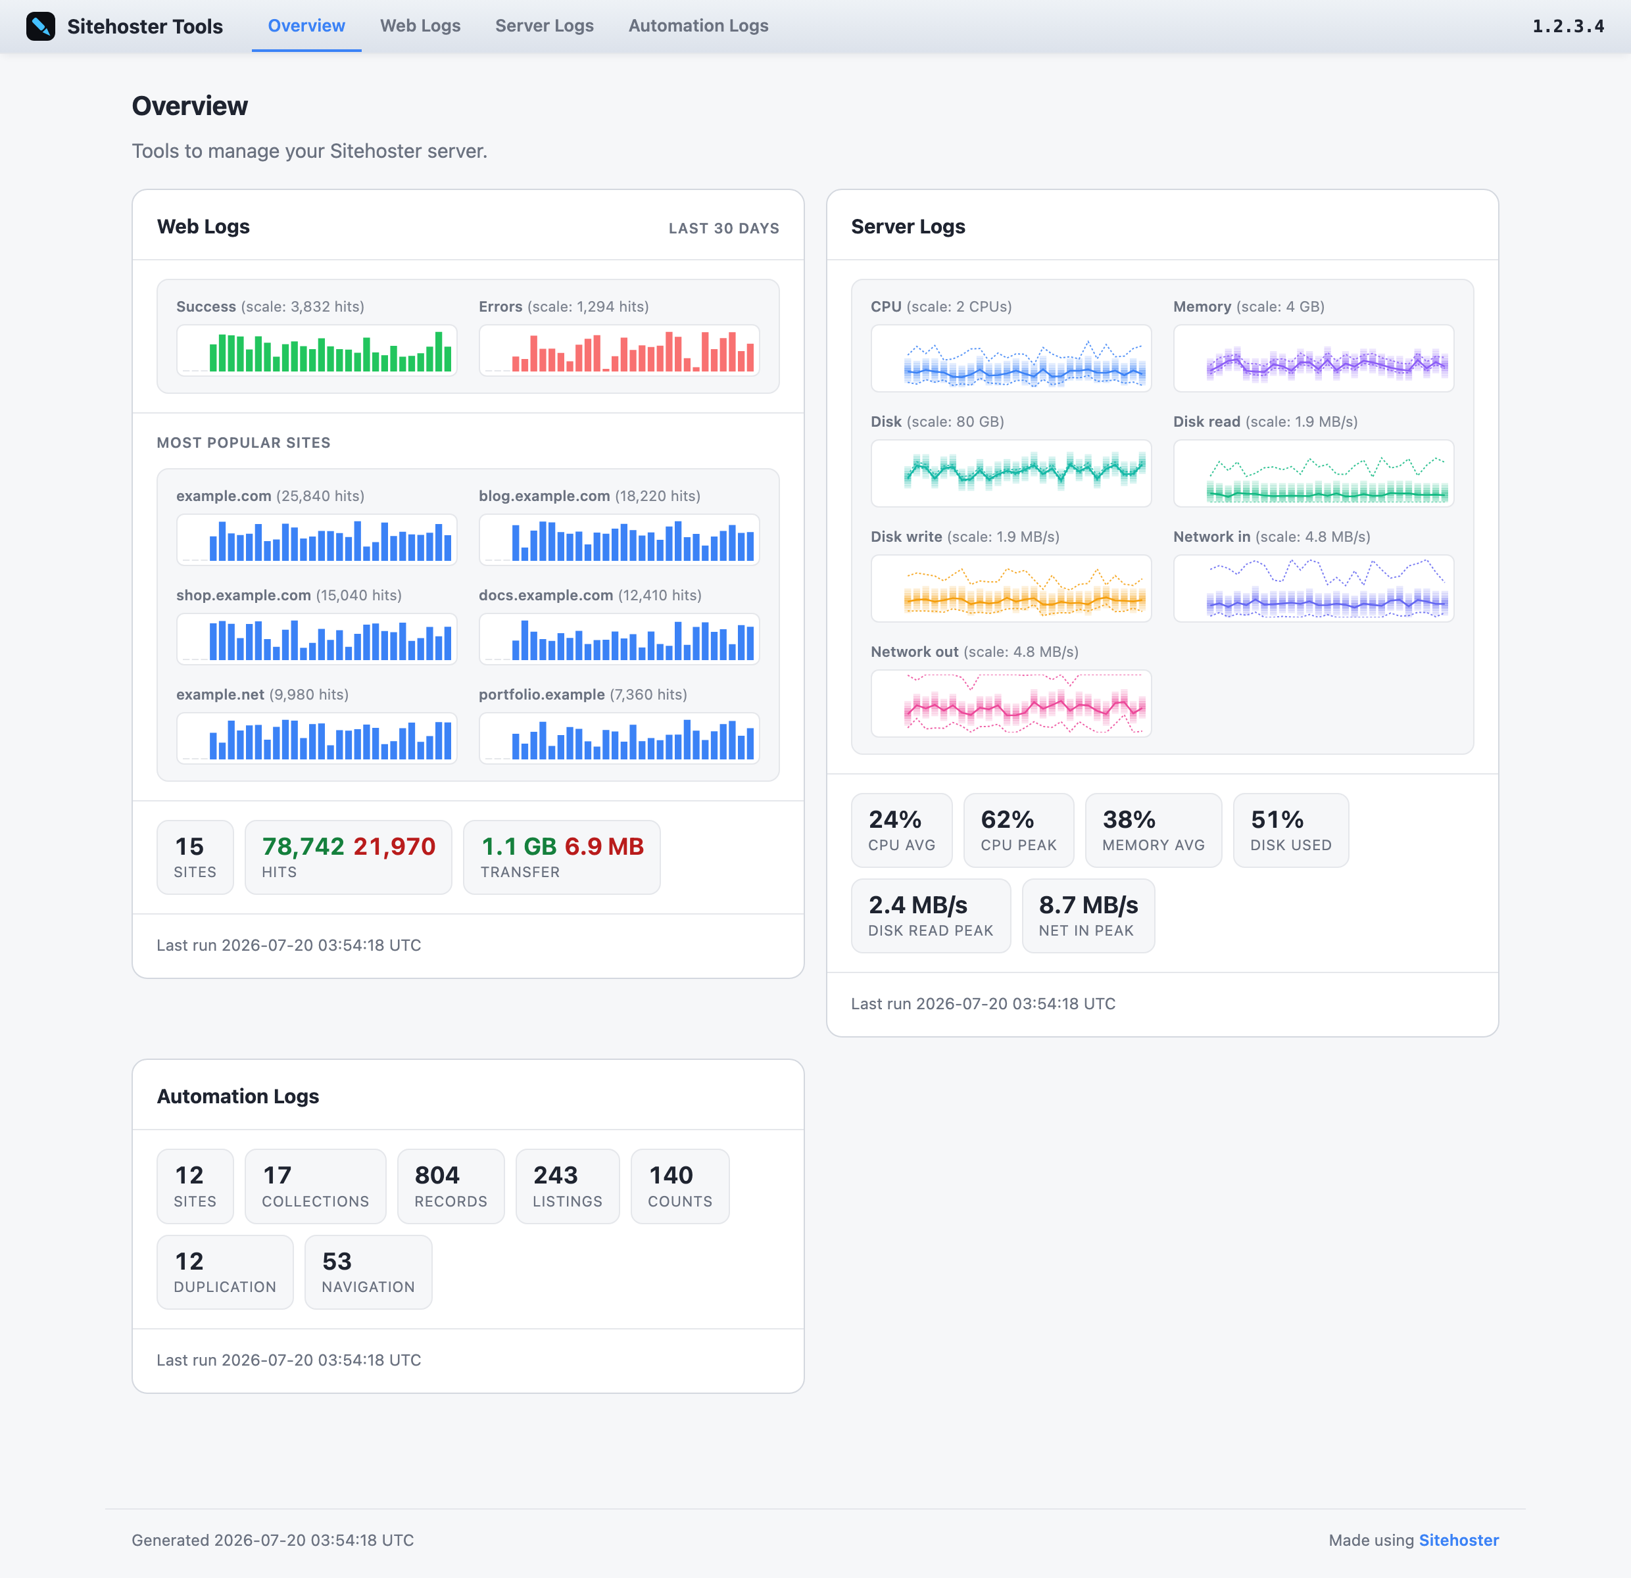Screen dimensions: 1631x1578
Task: Switch to the Server Logs tab
Action: coord(545,26)
